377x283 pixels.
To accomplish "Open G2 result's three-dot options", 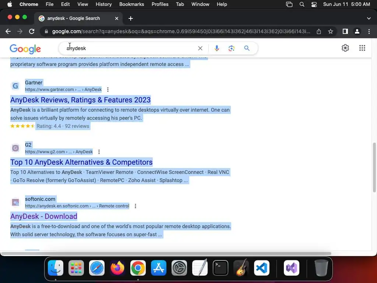I will click(99, 152).
